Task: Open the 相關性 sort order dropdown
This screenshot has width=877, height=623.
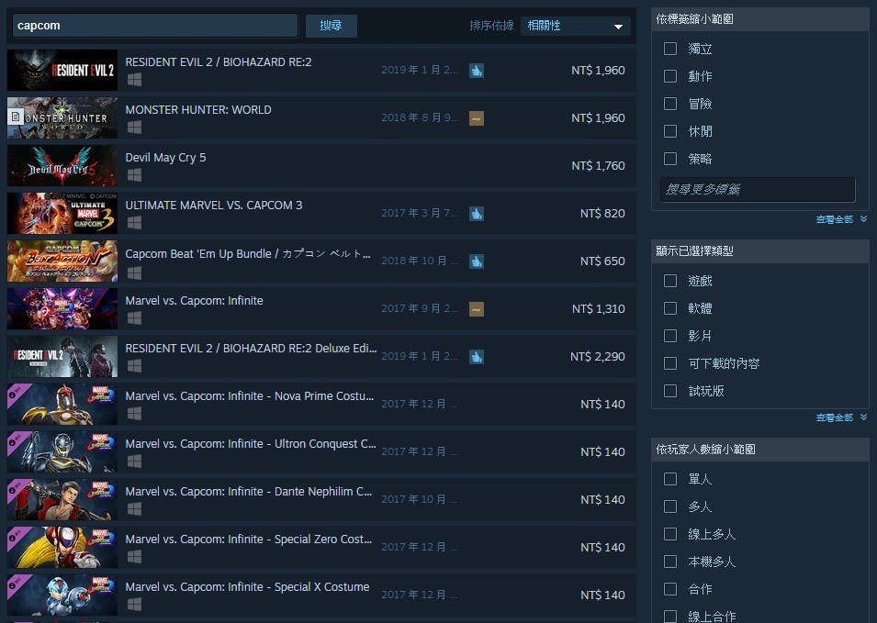Action: pos(575,26)
